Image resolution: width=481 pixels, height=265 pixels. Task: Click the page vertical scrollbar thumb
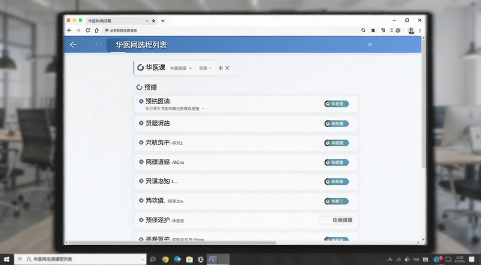[x=423, y=105]
